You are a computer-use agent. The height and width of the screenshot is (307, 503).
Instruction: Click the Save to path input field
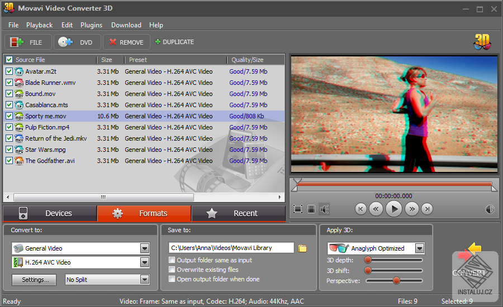click(231, 248)
